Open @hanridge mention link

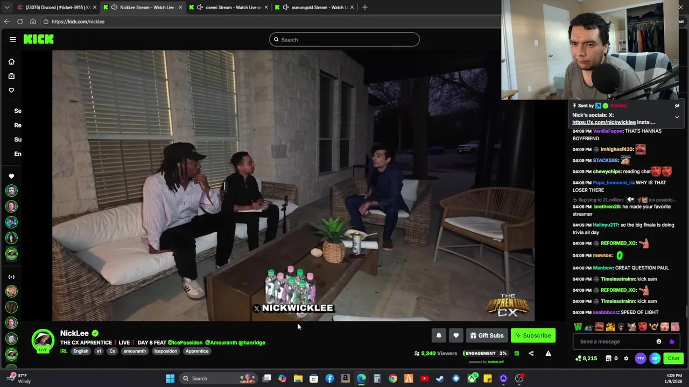coord(252,342)
